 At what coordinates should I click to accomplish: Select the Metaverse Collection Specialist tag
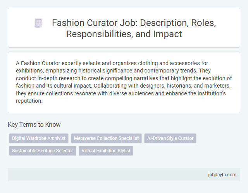coord(106,138)
